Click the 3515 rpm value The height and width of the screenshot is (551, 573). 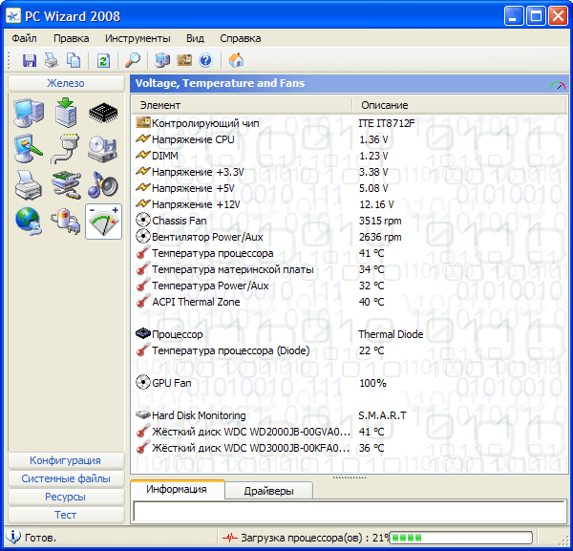(x=380, y=221)
